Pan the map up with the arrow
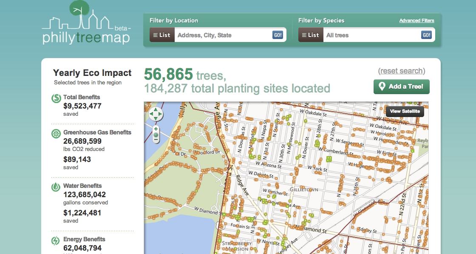Image resolution: width=476 pixels, height=254 pixels. (x=156, y=109)
